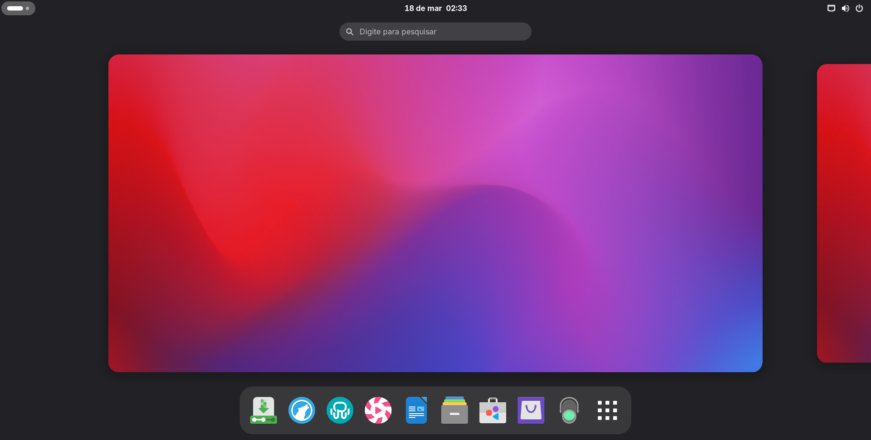Open LibreWolf browser from the dock

point(302,410)
